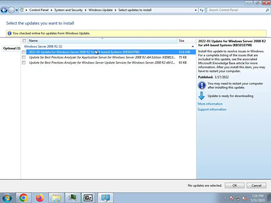Click the search magnifier icon
The height and width of the screenshot is (203, 271).
pyautogui.click(x=267, y=10)
